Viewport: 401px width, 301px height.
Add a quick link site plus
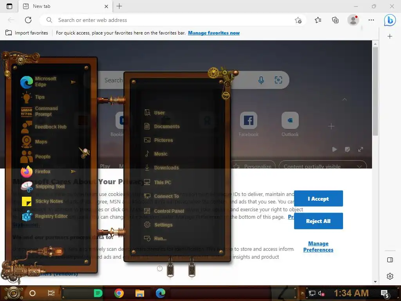click(x=331, y=126)
